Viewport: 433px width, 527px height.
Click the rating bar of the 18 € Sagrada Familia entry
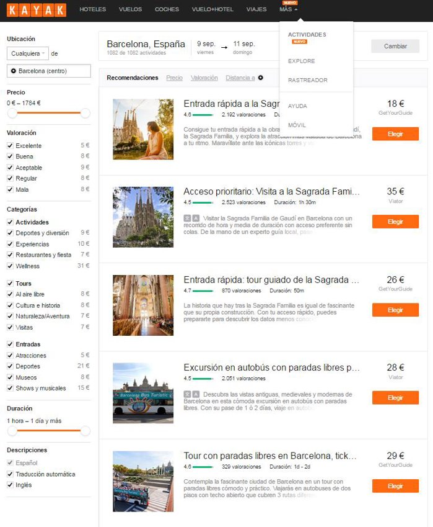(x=203, y=115)
